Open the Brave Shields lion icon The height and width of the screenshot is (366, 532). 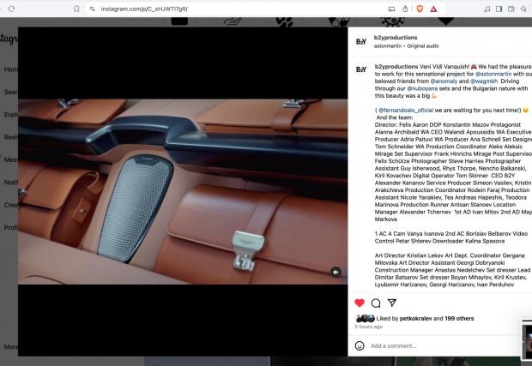coord(420,9)
